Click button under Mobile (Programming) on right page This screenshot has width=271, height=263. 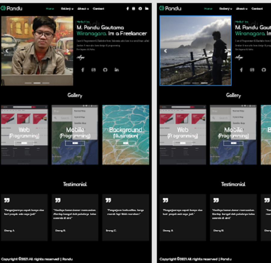[233, 143]
